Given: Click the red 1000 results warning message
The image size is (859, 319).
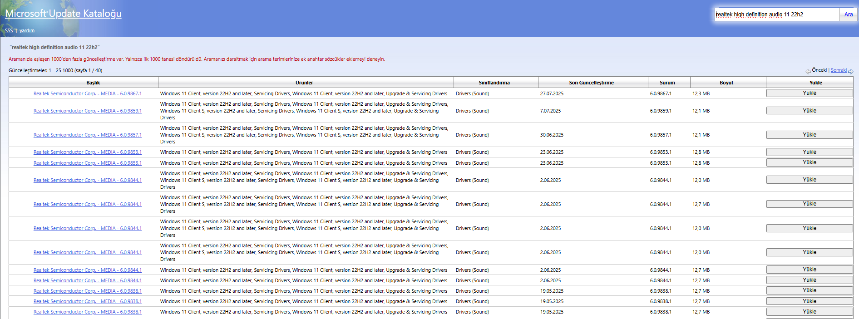Looking at the screenshot, I should coord(197,59).
